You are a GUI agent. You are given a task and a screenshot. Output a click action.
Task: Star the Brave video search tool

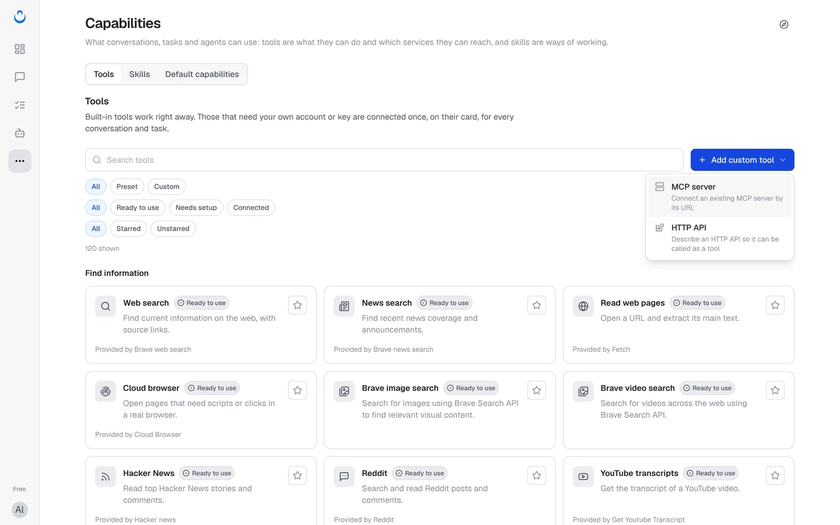tap(775, 390)
